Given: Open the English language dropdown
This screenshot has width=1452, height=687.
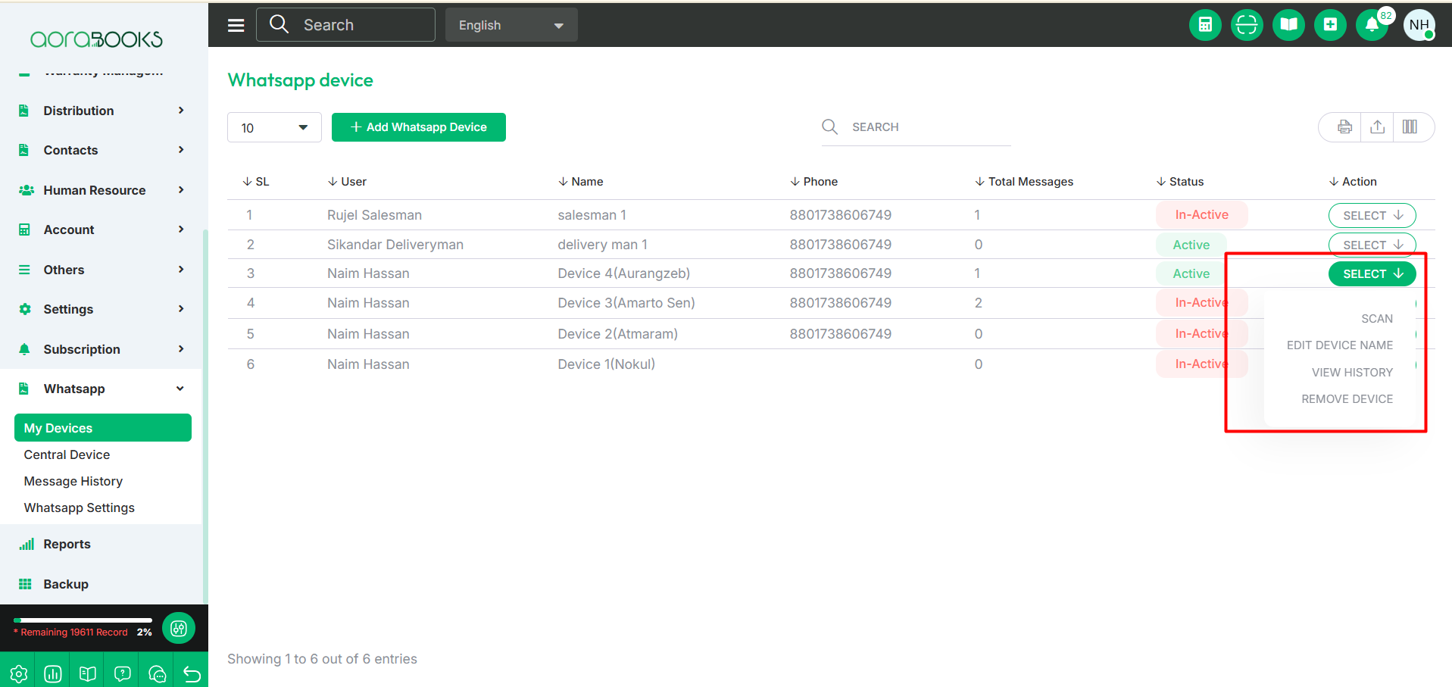Looking at the screenshot, I should [x=511, y=25].
